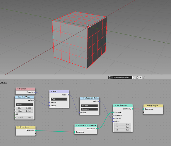Click Set Position Selection input socket

tap(113, 115)
